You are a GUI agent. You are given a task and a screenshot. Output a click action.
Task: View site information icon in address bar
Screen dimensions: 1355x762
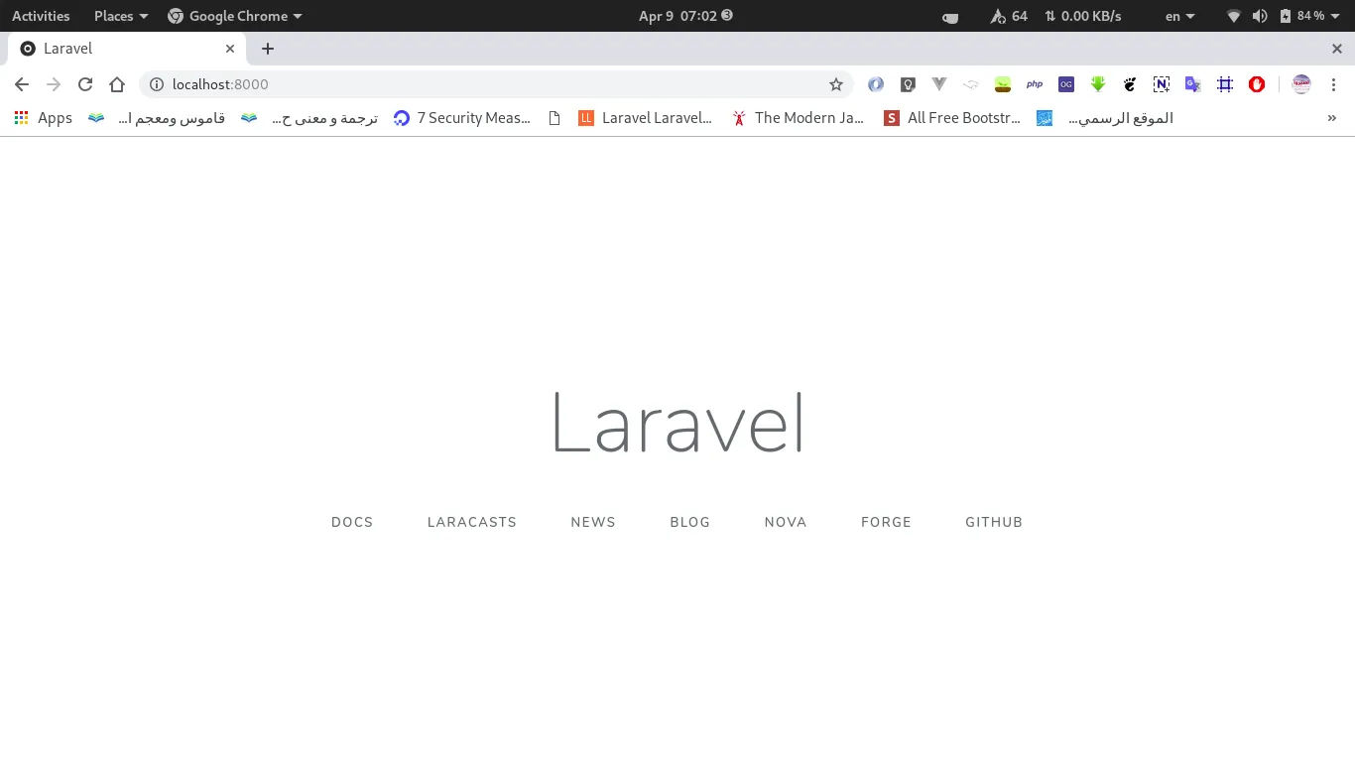[x=156, y=84]
